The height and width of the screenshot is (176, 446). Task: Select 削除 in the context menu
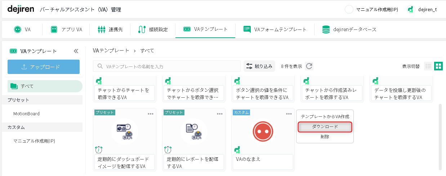click(x=325, y=136)
